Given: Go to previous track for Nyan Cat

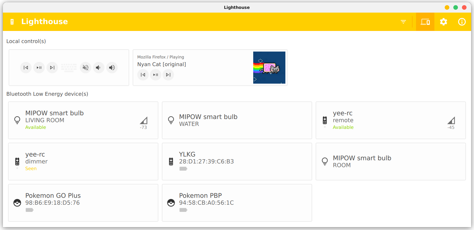Looking at the screenshot, I should (143, 75).
